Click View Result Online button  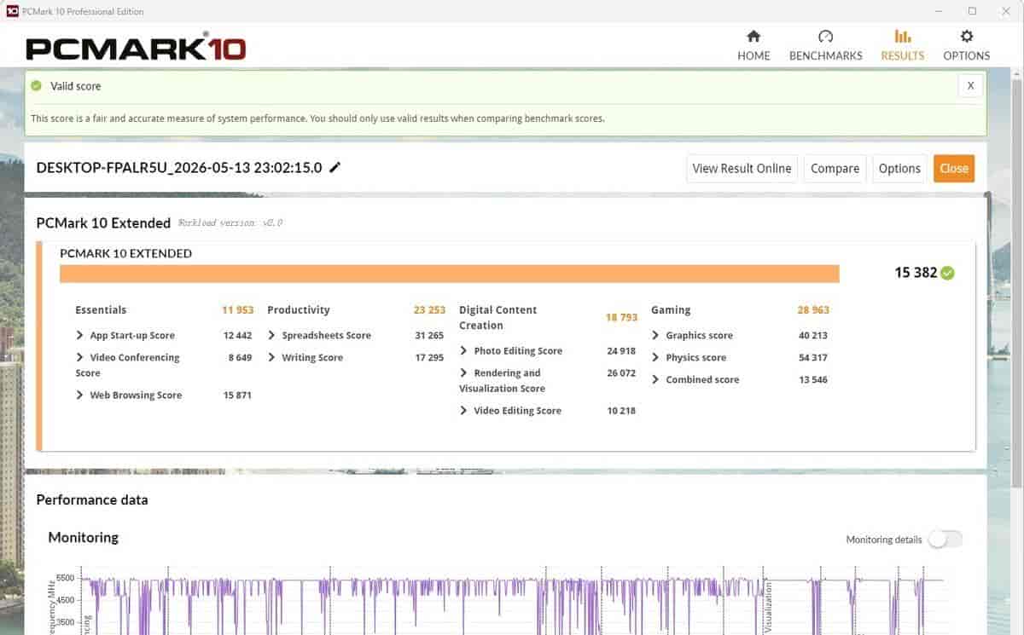[742, 169]
